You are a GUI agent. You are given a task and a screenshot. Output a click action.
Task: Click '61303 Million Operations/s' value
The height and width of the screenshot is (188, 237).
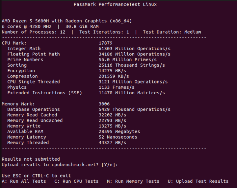point(135,49)
